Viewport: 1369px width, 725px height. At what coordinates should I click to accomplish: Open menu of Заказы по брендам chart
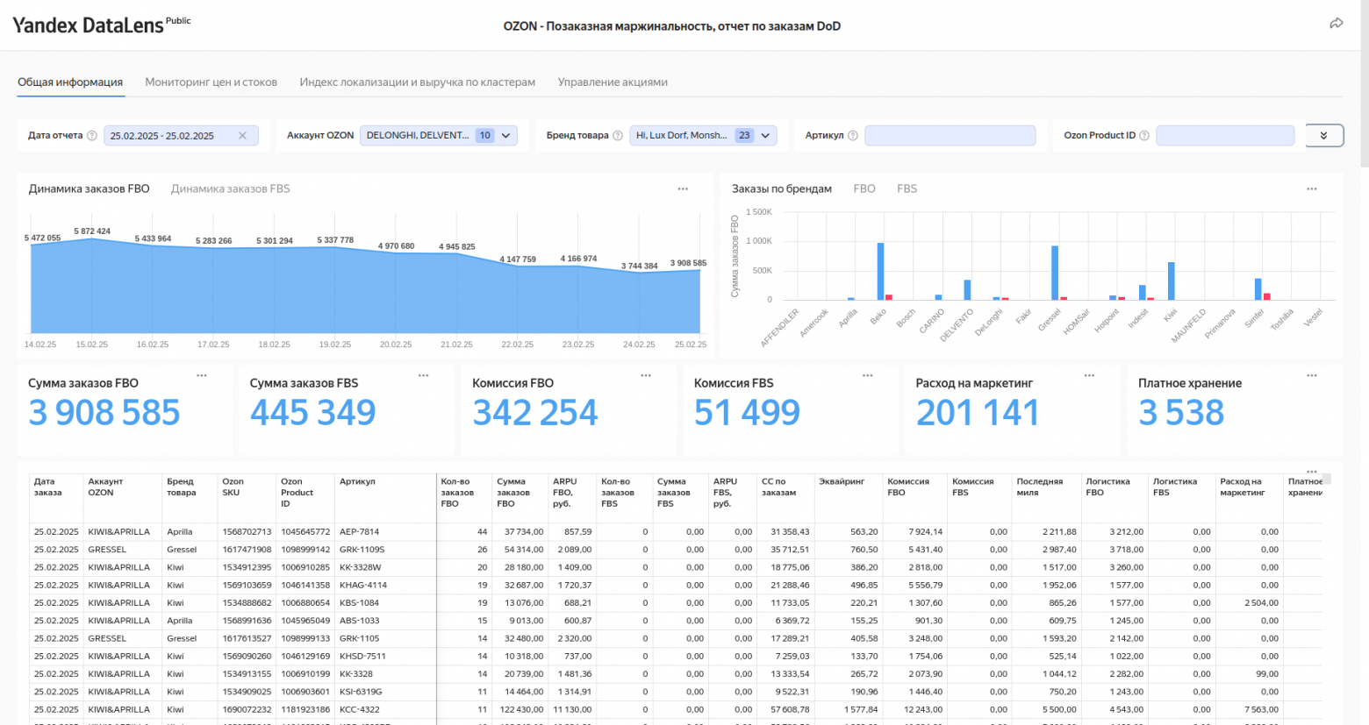pyautogui.click(x=1312, y=188)
